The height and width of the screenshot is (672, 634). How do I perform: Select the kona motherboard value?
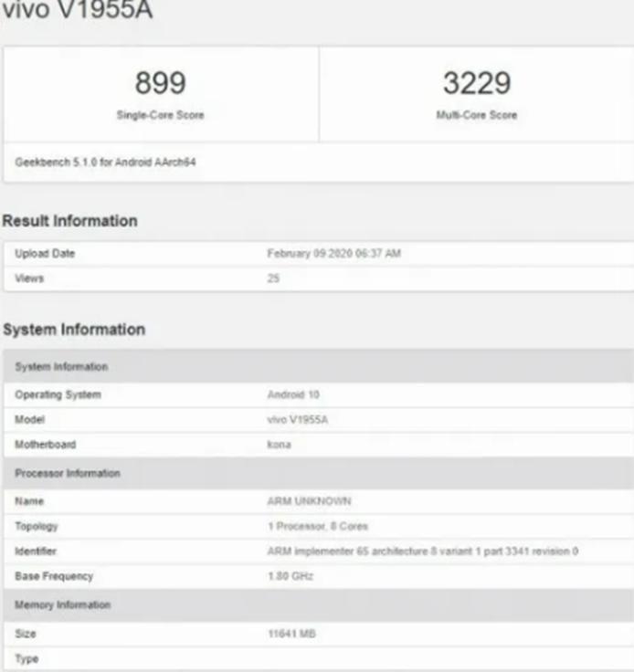(279, 445)
